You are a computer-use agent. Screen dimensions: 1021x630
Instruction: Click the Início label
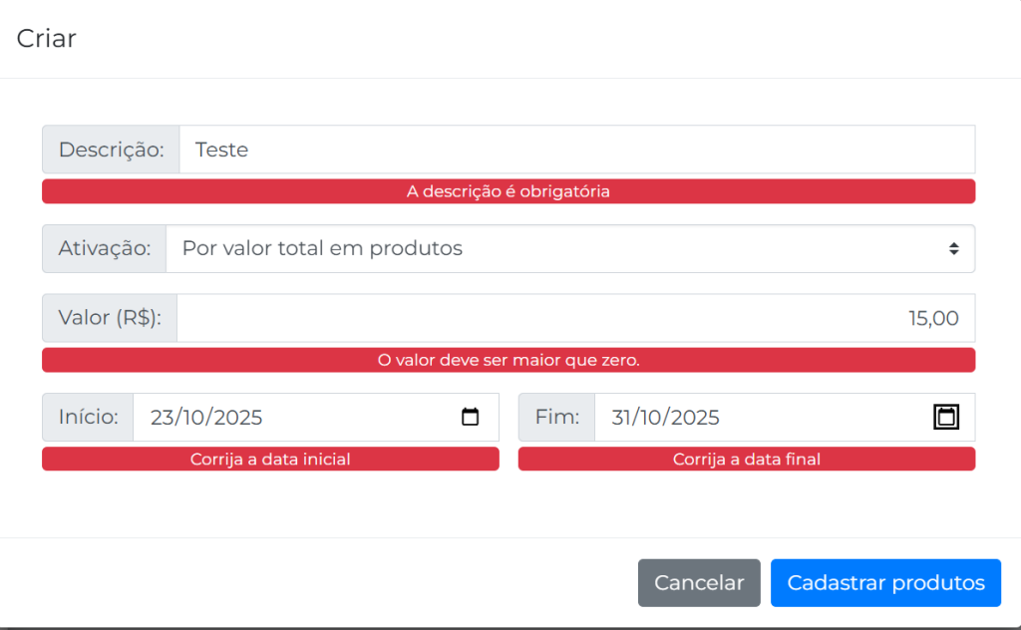tap(88, 418)
